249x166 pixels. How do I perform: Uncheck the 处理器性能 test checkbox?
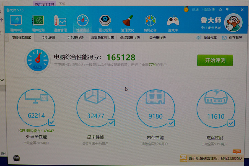[x=52, y=122]
